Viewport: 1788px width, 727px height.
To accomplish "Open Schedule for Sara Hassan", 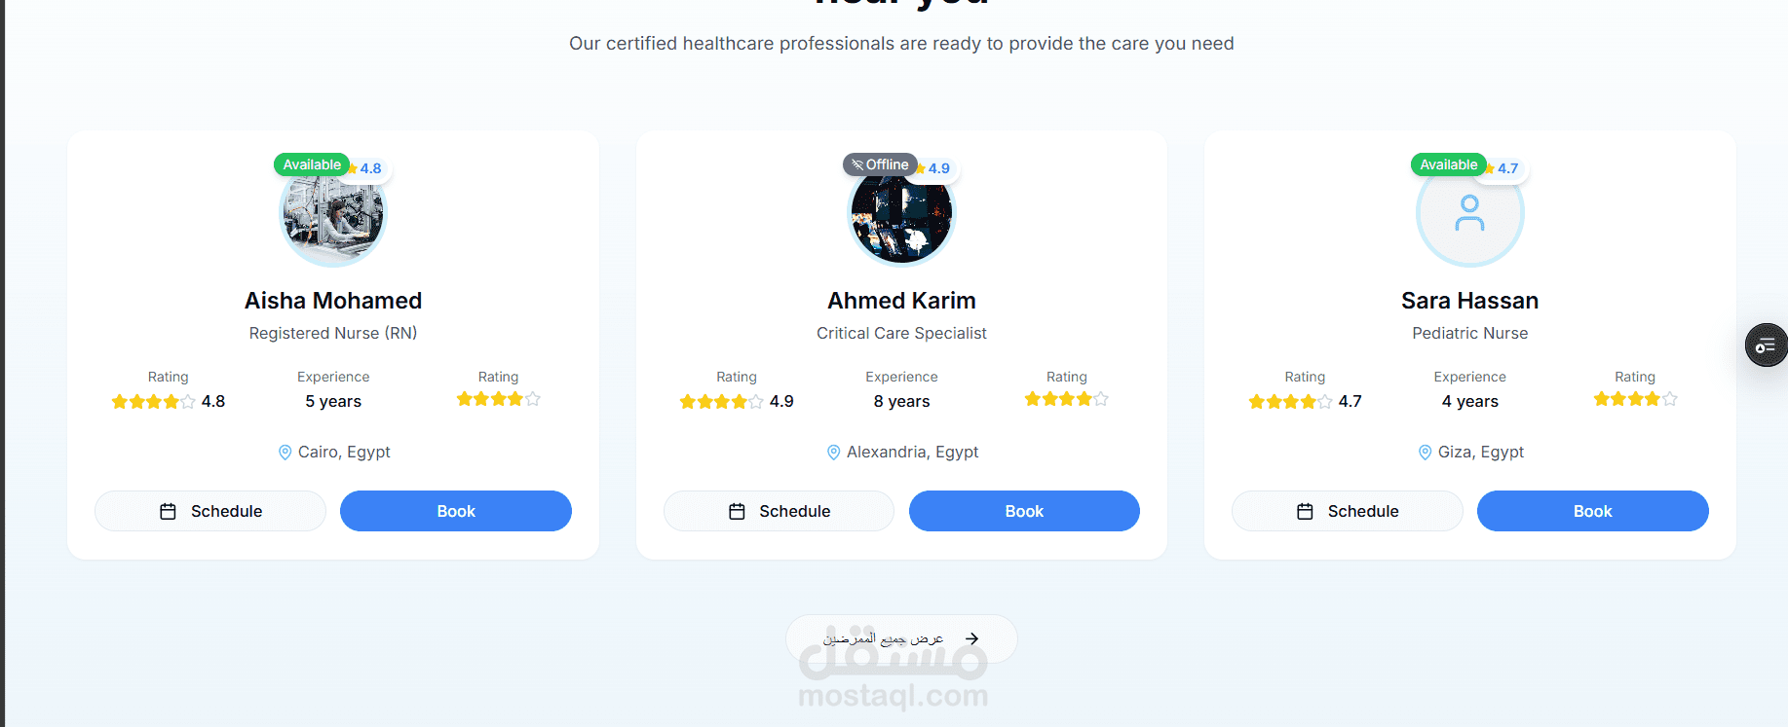I will (x=1348, y=511).
